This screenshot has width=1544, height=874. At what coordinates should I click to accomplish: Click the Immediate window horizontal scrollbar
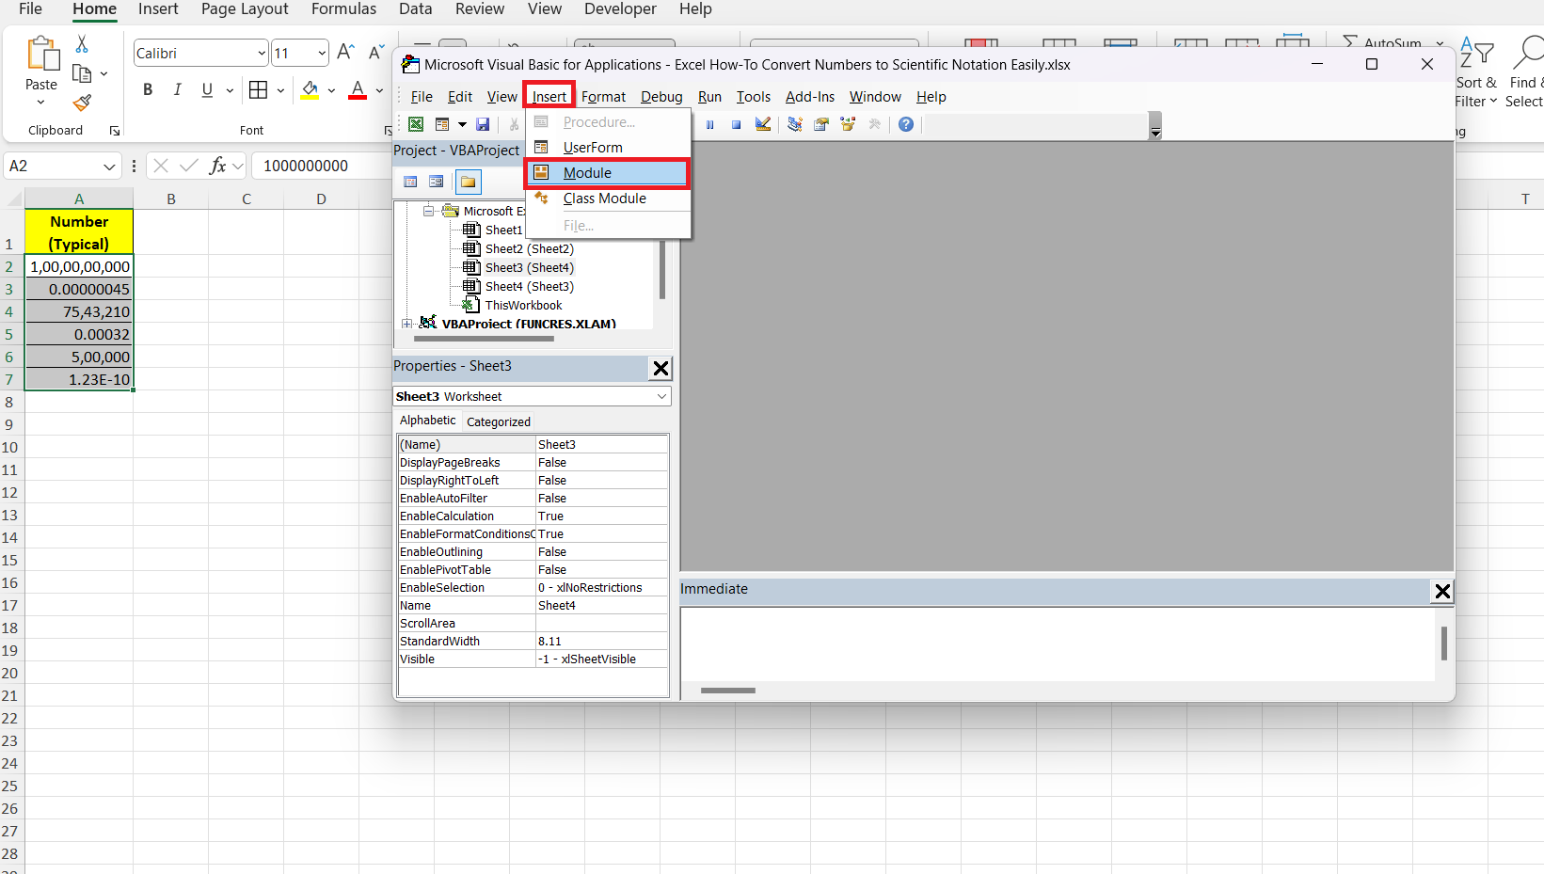(x=727, y=691)
